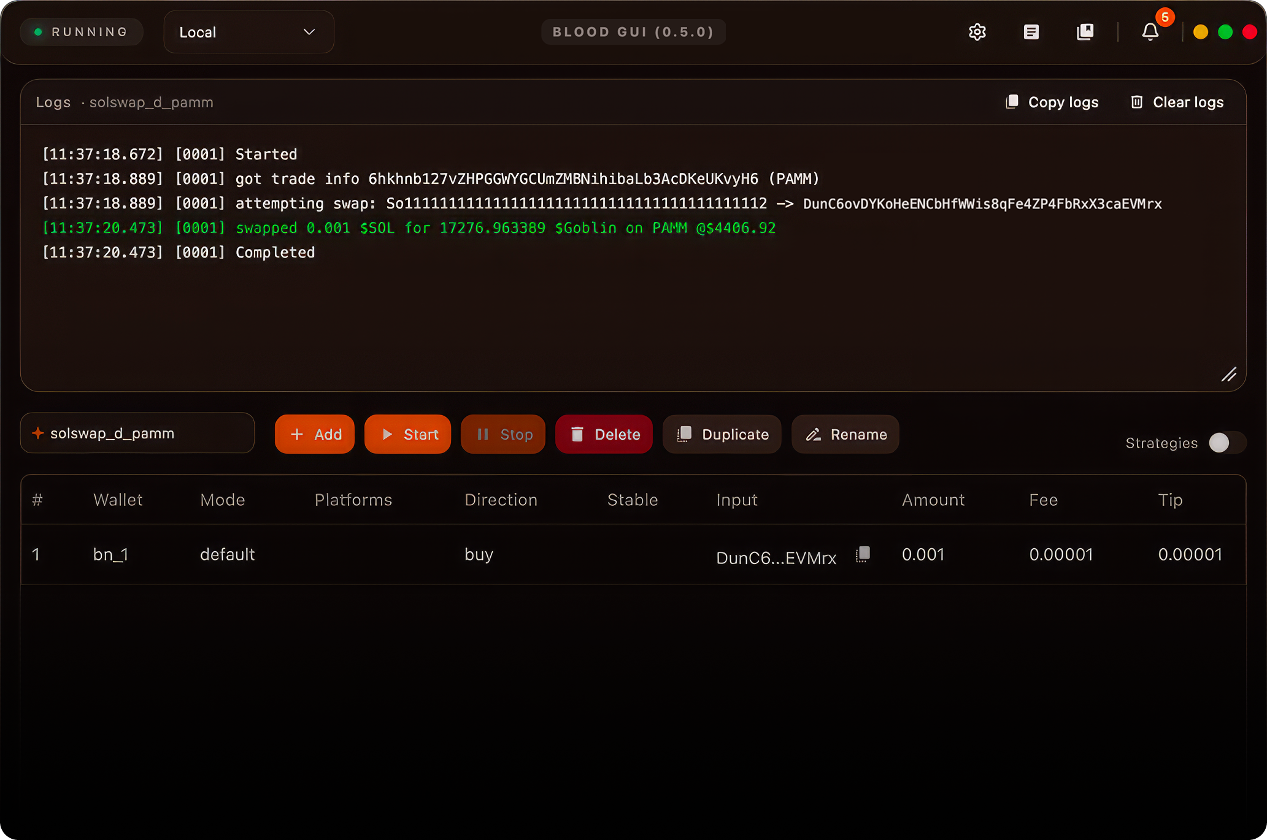Select the solswap_d_pamm task name field
The image size is (1267, 840).
click(x=137, y=433)
